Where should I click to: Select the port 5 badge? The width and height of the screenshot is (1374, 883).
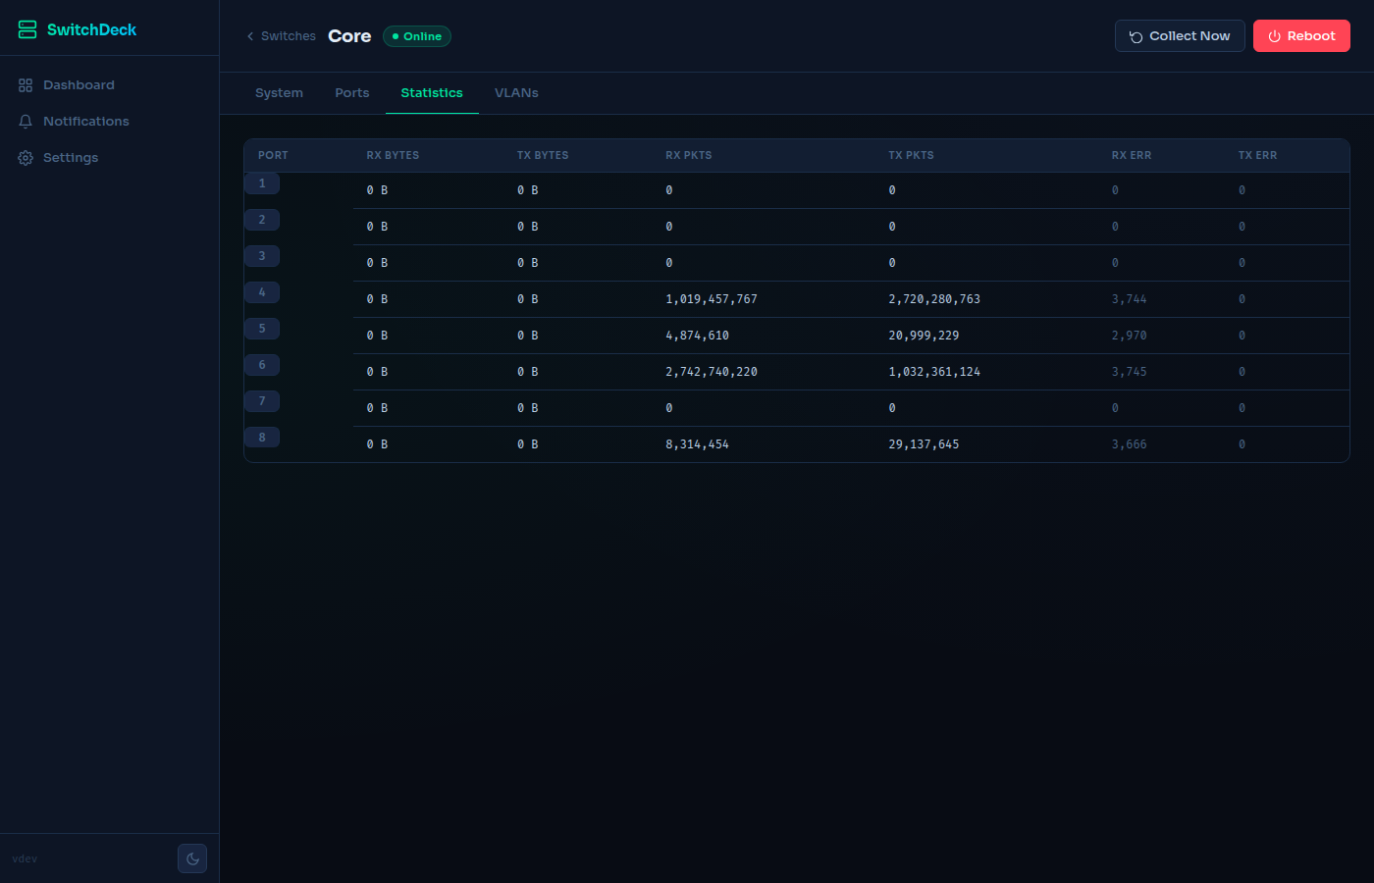tap(262, 329)
